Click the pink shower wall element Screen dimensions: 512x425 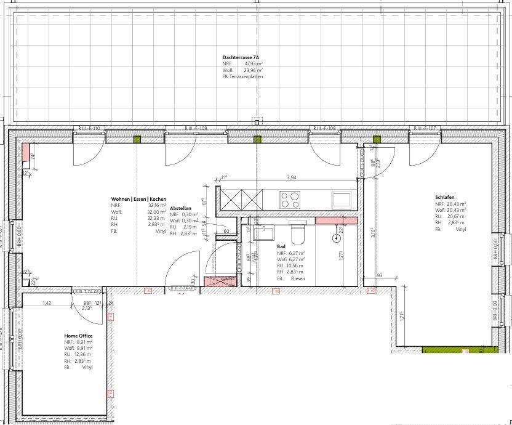click(336, 221)
